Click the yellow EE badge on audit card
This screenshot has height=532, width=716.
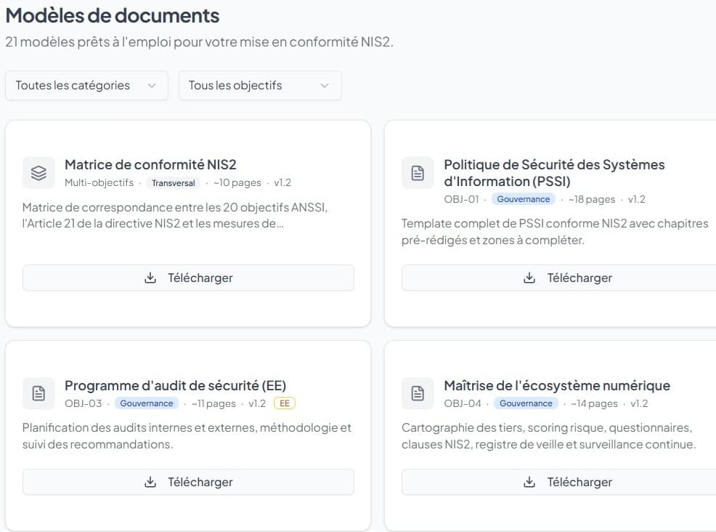284,403
